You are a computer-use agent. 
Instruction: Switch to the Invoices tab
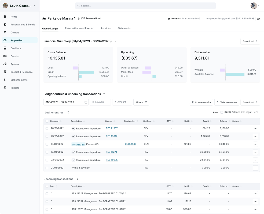click(106, 28)
